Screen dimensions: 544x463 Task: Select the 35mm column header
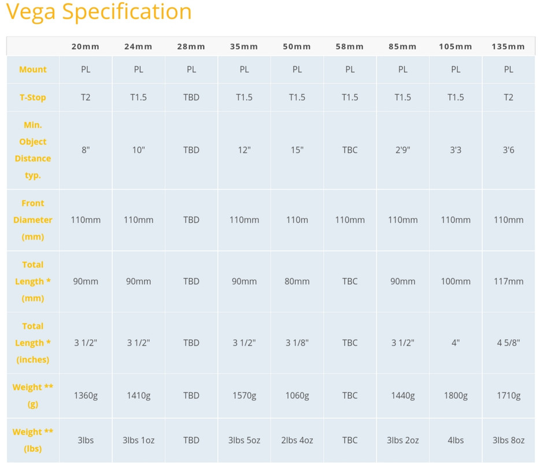[x=244, y=46]
